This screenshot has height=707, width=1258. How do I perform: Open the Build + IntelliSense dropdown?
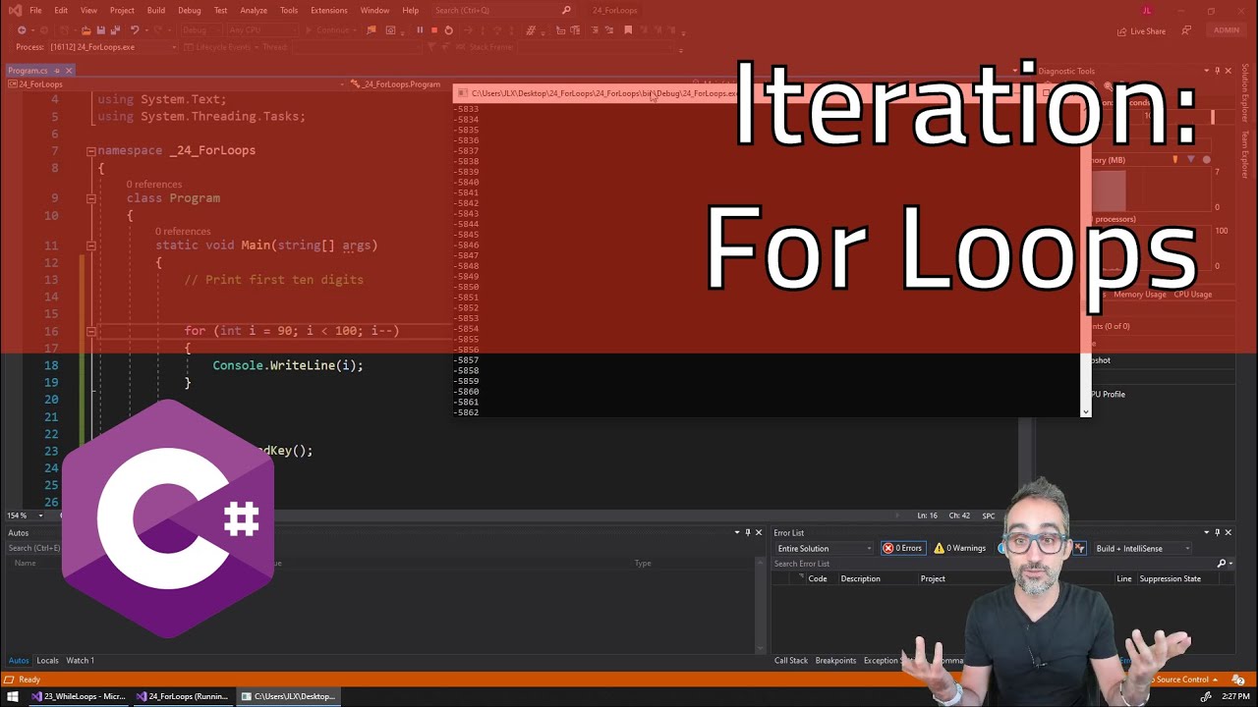coord(1143,549)
